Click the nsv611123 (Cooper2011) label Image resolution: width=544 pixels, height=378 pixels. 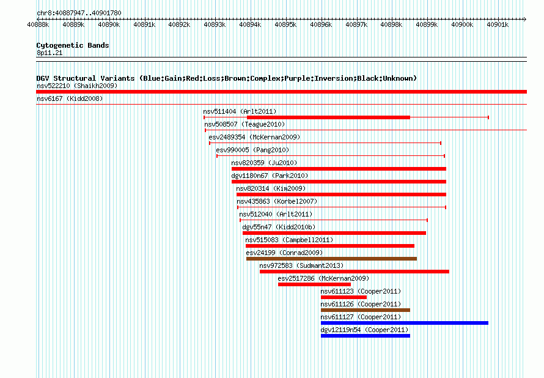click(x=361, y=291)
